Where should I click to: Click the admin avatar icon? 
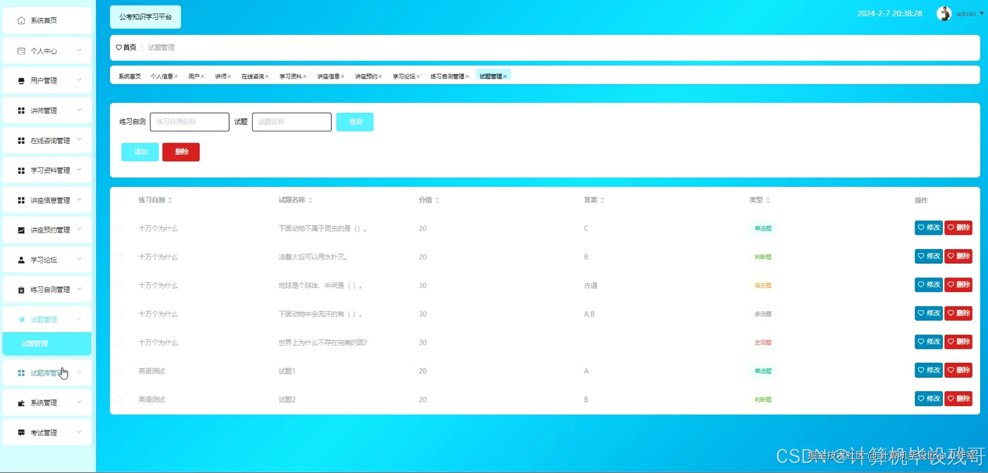click(x=944, y=14)
